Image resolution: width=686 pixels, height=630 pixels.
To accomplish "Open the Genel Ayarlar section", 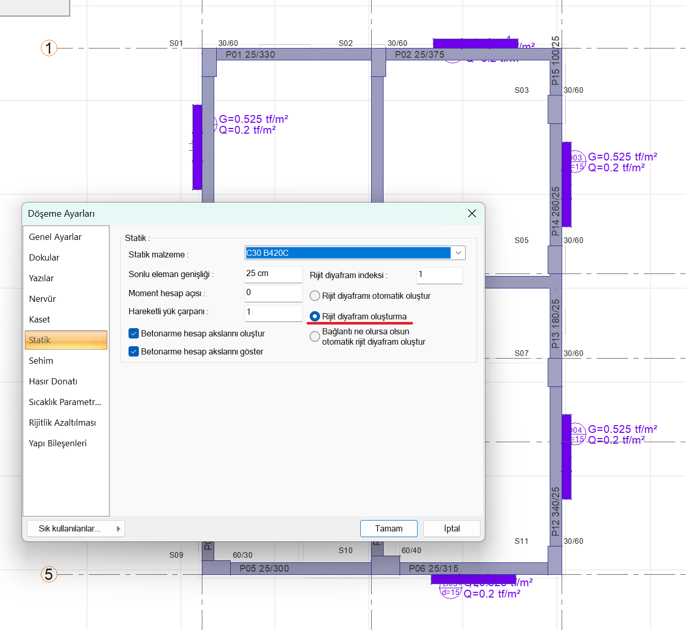I will [x=55, y=237].
